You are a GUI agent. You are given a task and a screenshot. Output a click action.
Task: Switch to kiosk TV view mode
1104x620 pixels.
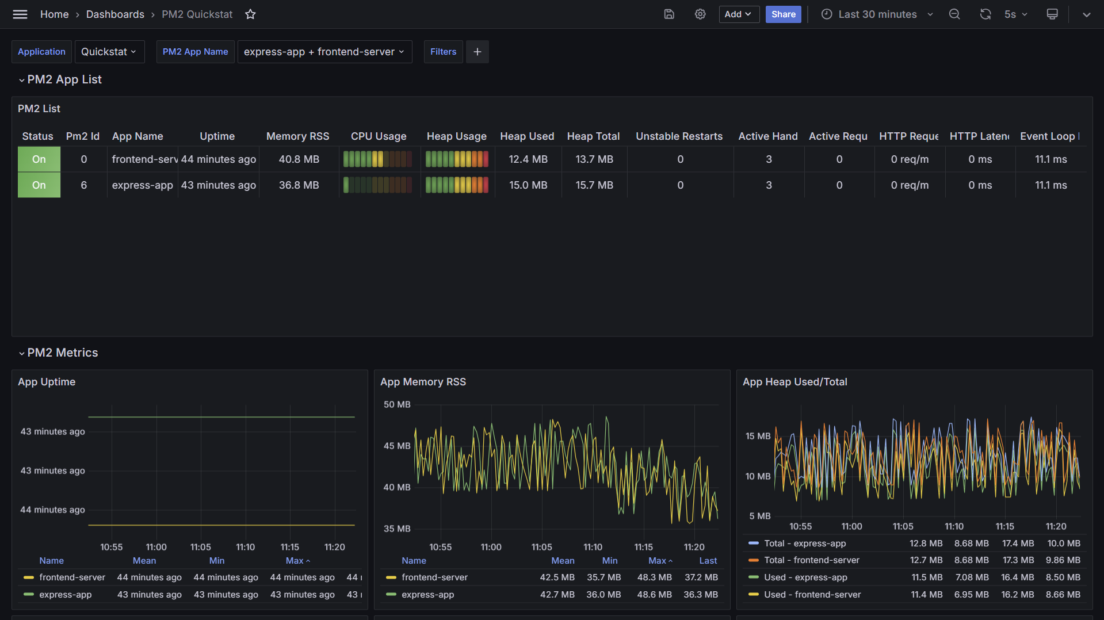[1052, 14]
